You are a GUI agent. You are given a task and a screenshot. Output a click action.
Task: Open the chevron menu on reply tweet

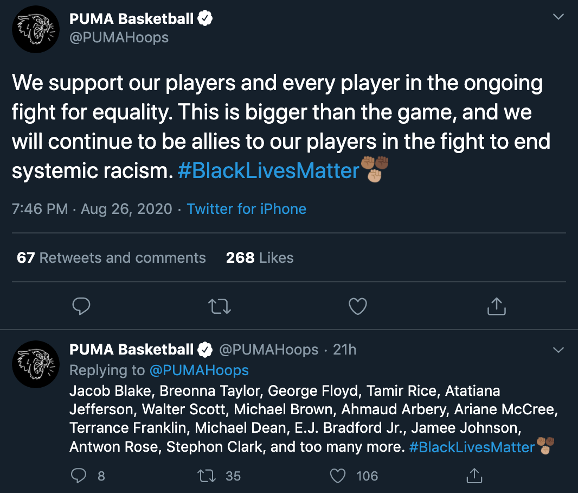(x=558, y=350)
